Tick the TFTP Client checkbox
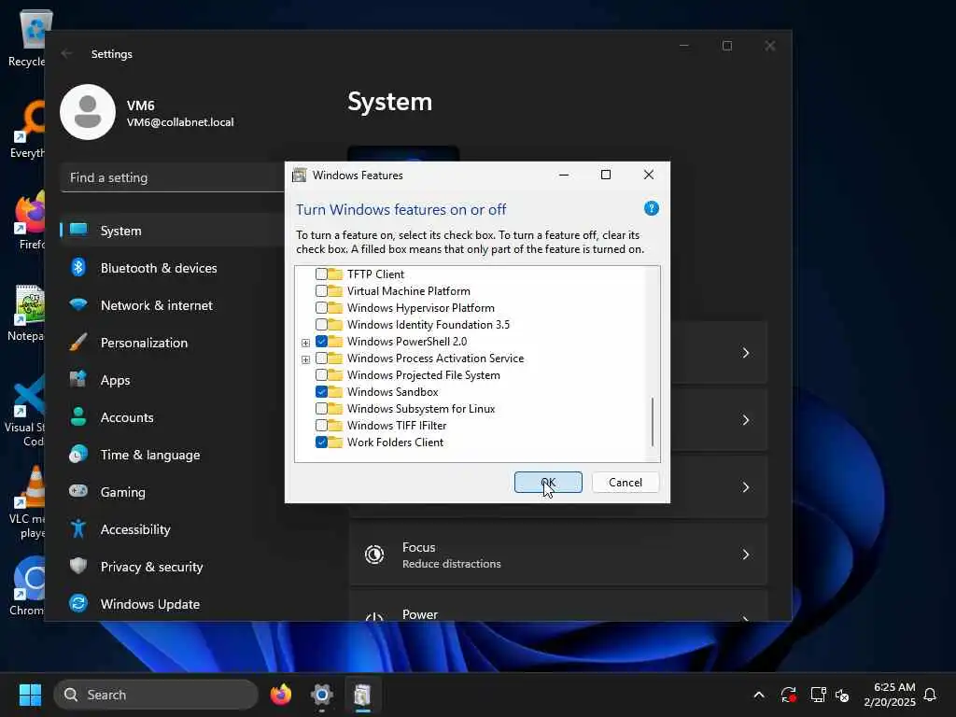 tap(321, 274)
